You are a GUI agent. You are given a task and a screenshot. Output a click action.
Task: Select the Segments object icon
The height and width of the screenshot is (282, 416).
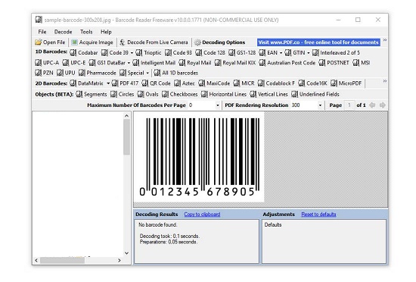[x=79, y=94]
